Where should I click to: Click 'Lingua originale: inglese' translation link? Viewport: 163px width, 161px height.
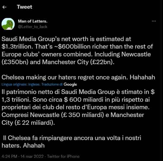(x=21, y=84)
